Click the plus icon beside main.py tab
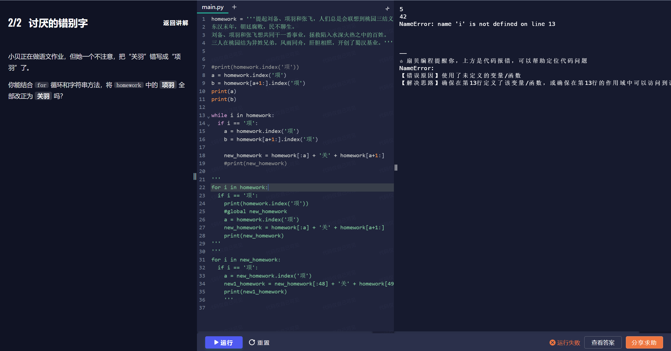The height and width of the screenshot is (351, 671). click(234, 7)
